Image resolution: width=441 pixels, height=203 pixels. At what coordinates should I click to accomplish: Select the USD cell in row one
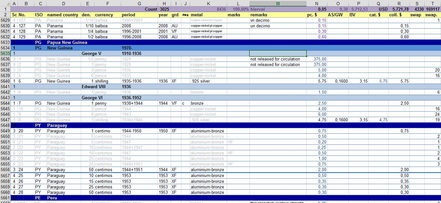click(378, 9)
